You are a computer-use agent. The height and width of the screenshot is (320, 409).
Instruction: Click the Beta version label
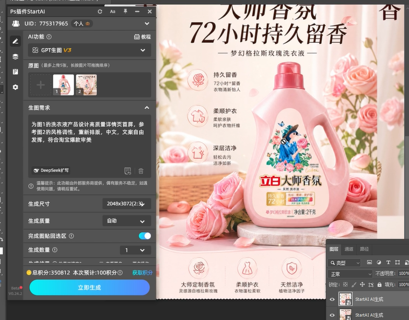(15, 288)
